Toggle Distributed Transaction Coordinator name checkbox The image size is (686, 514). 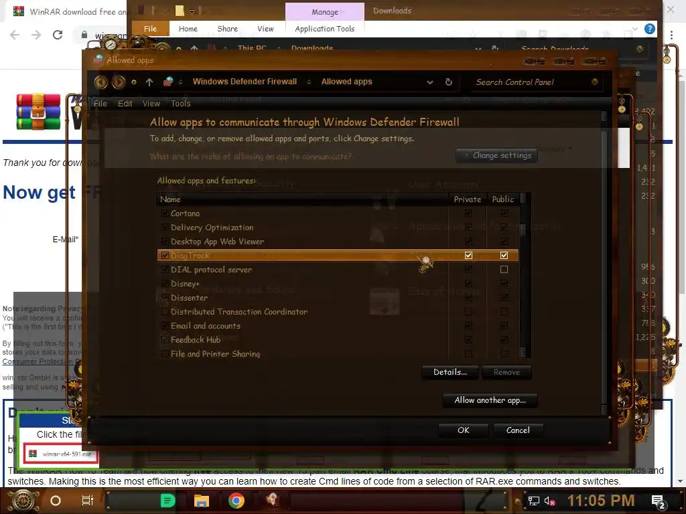click(x=165, y=312)
